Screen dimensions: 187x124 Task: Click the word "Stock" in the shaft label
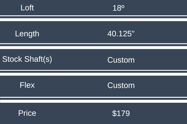coord(12,59)
